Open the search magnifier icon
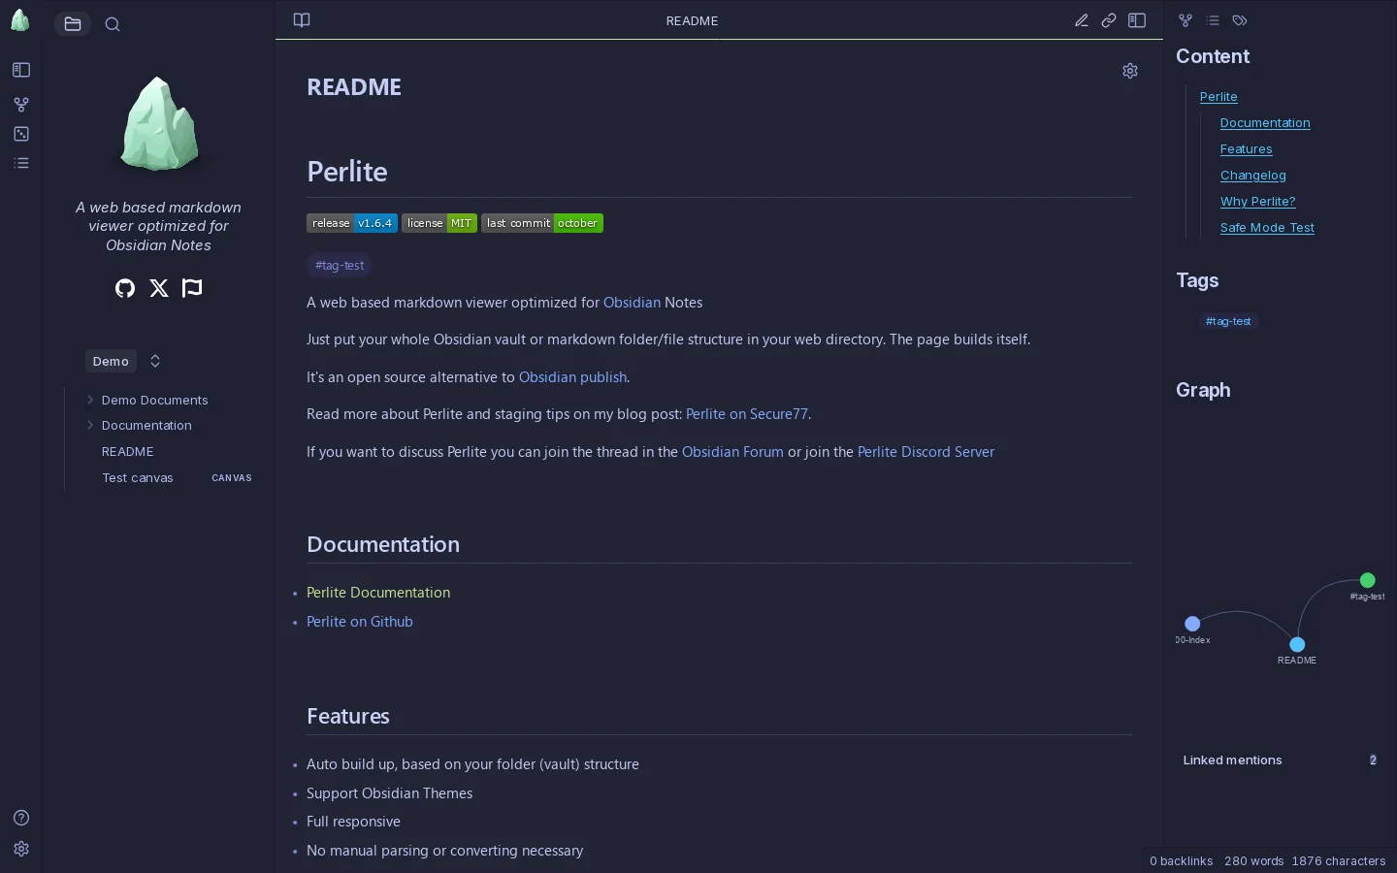Screen dimensions: 1397x873 [113, 24]
